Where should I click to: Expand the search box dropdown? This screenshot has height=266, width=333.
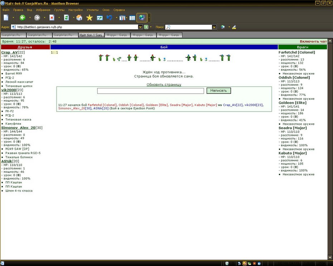point(214,27)
